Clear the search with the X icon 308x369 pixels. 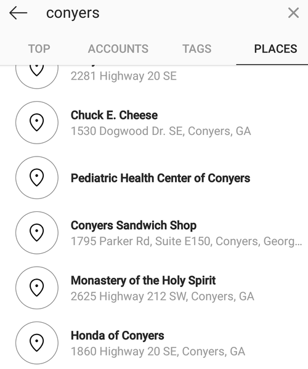tap(293, 13)
